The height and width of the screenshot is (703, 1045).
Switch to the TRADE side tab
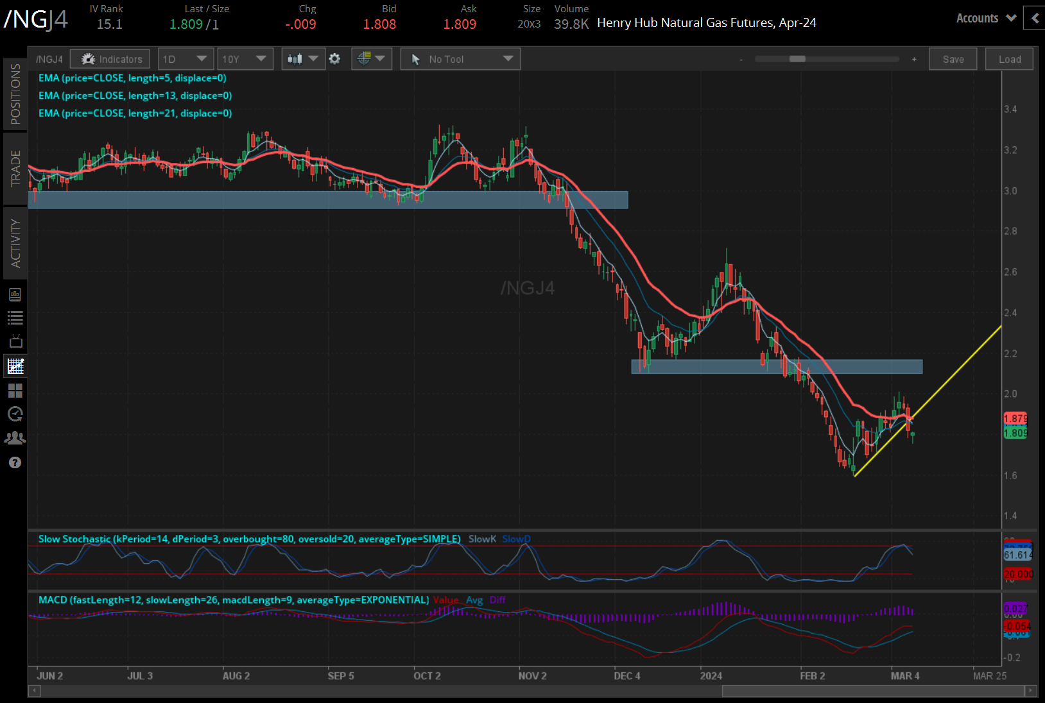pos(15,169)
